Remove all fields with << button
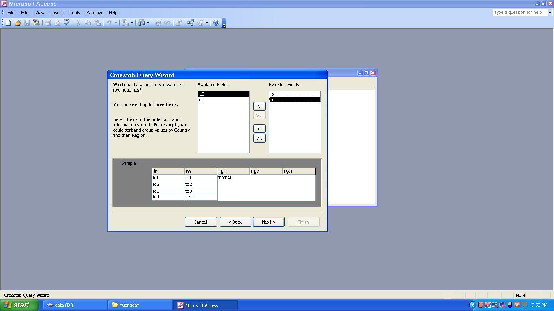Image resolution: width=554 pixels, height=311 pixels. [x=259, y=138]
